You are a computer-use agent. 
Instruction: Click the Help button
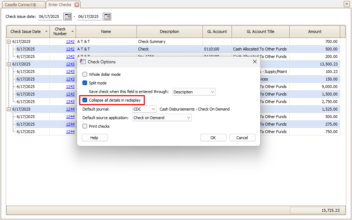pos(94,138)
